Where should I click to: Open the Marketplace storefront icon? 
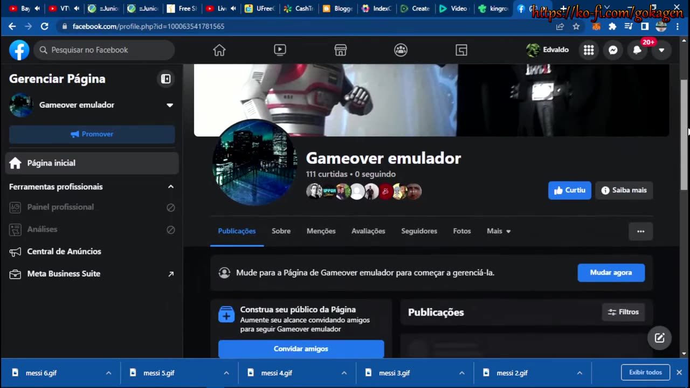[340, 50]
